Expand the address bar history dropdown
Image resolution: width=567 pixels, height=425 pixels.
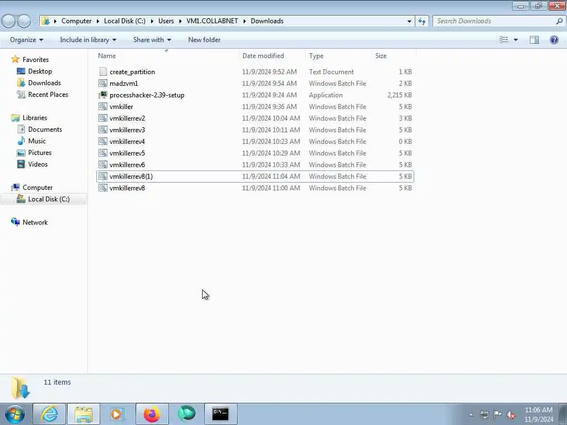[409, 21]
